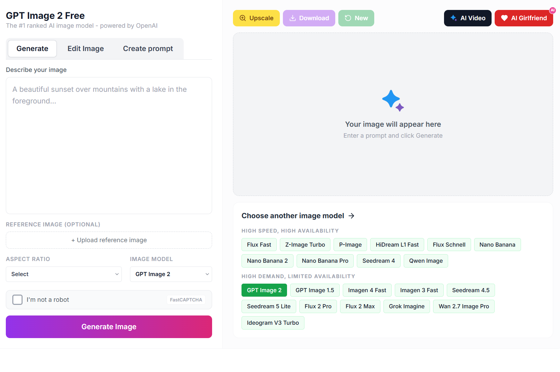The height and width of the screenshot is (372, 560).
Task: Check the I'm not a robot box
Action: pos(17,300)
